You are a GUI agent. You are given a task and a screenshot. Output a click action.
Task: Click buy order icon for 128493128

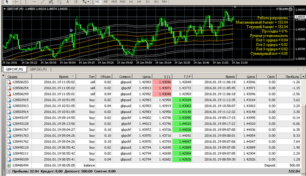point(9,124)
